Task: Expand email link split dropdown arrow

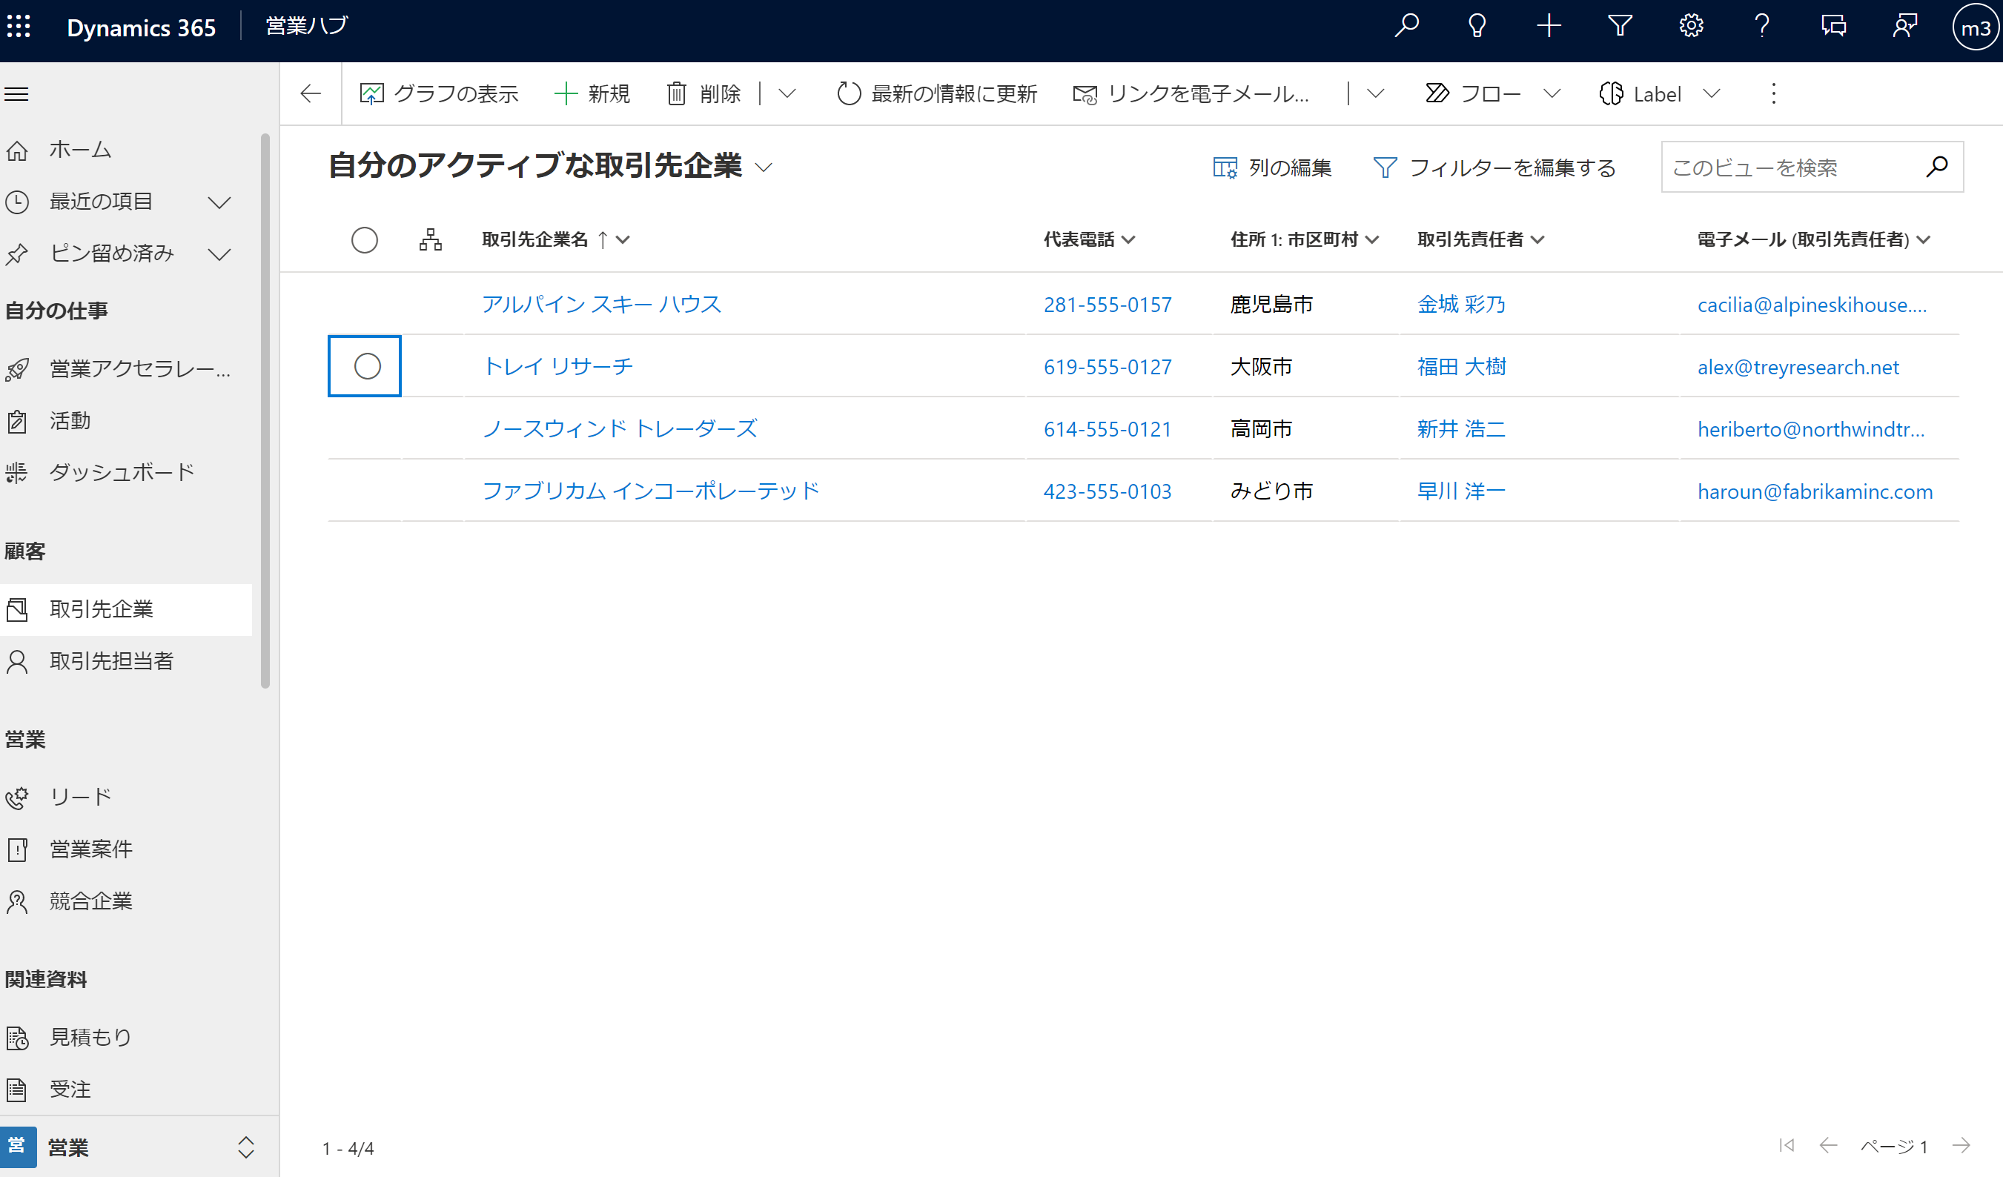Action: [1375, 94]
